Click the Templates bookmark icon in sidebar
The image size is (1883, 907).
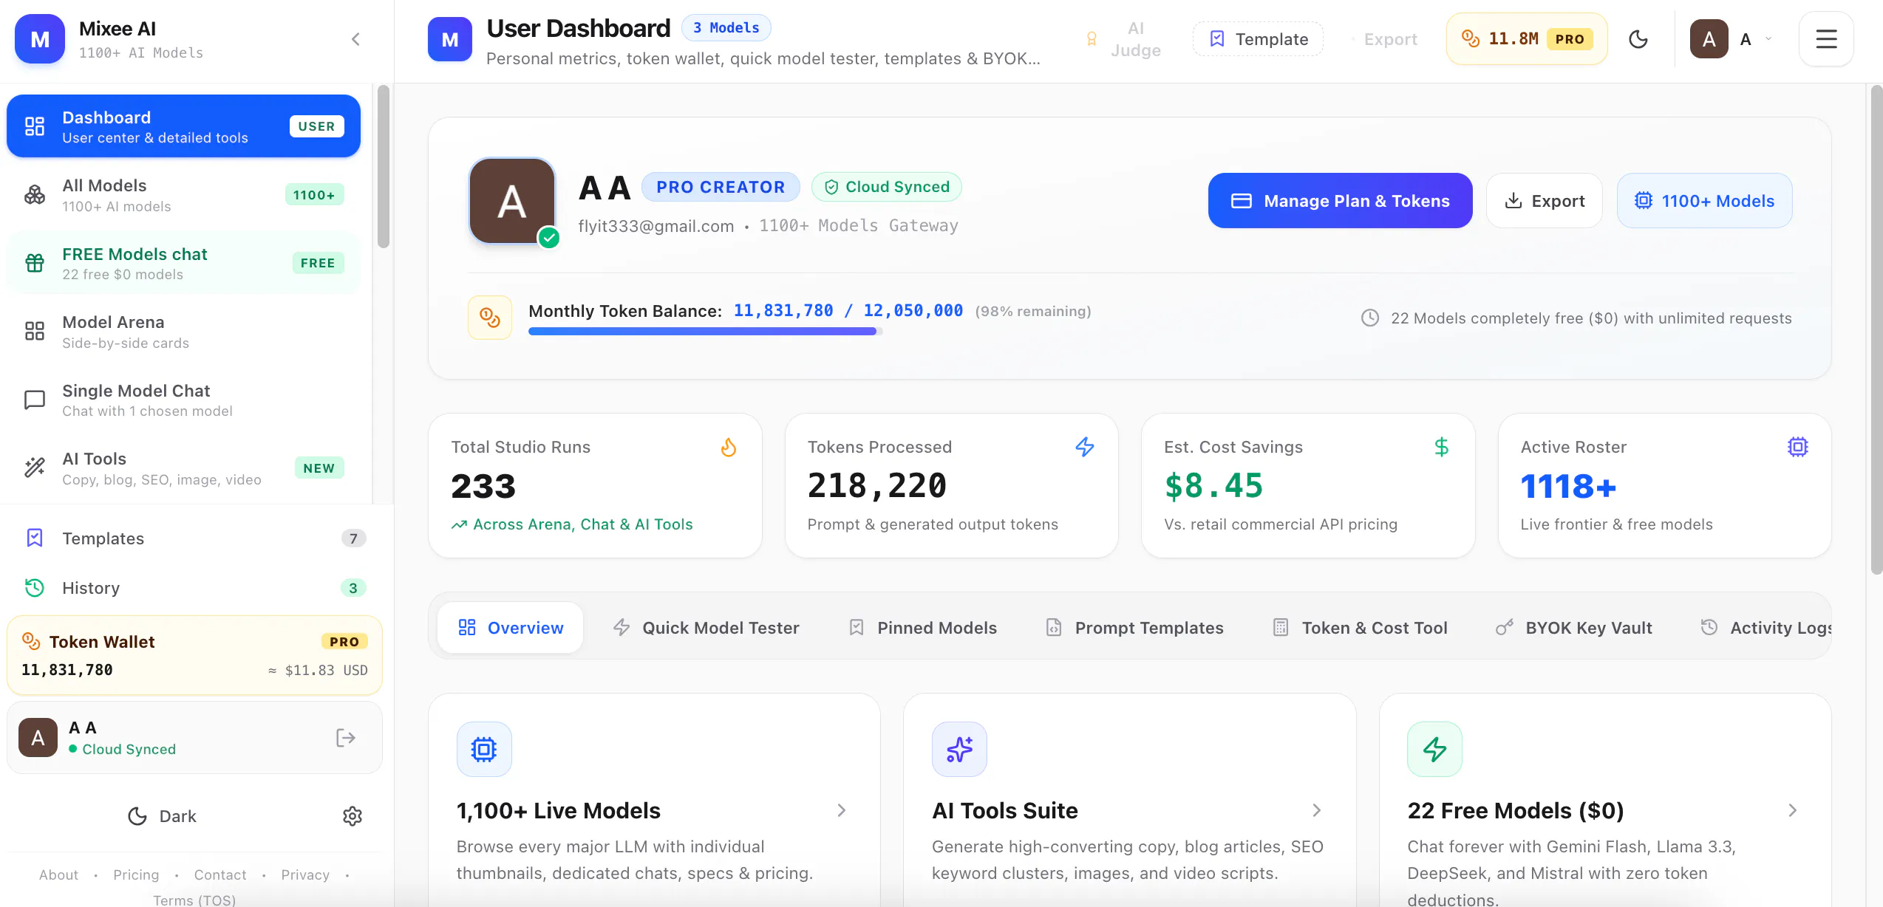[35, 538]
